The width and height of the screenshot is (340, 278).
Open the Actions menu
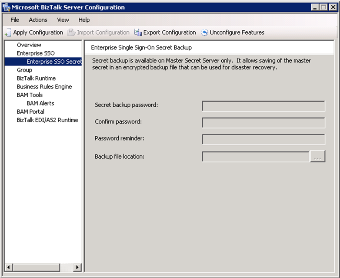pos(38,20)
